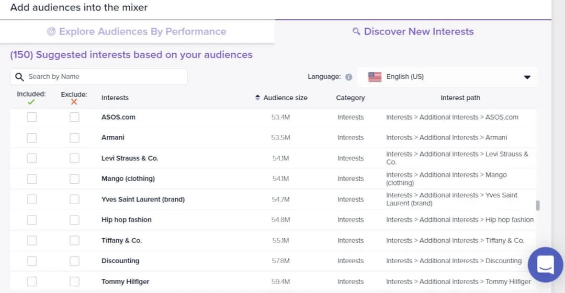Check Included box for Yves Saint Laurent
This screenshot has height=293, width=565.
click(x=32, y=199)
